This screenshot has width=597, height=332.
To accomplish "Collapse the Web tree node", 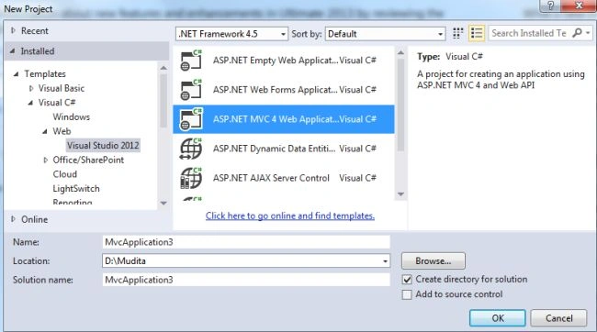I will coord(45,131).
